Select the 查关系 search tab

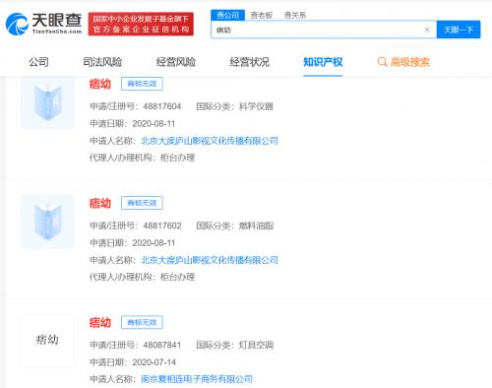click(x=295, y=15)
